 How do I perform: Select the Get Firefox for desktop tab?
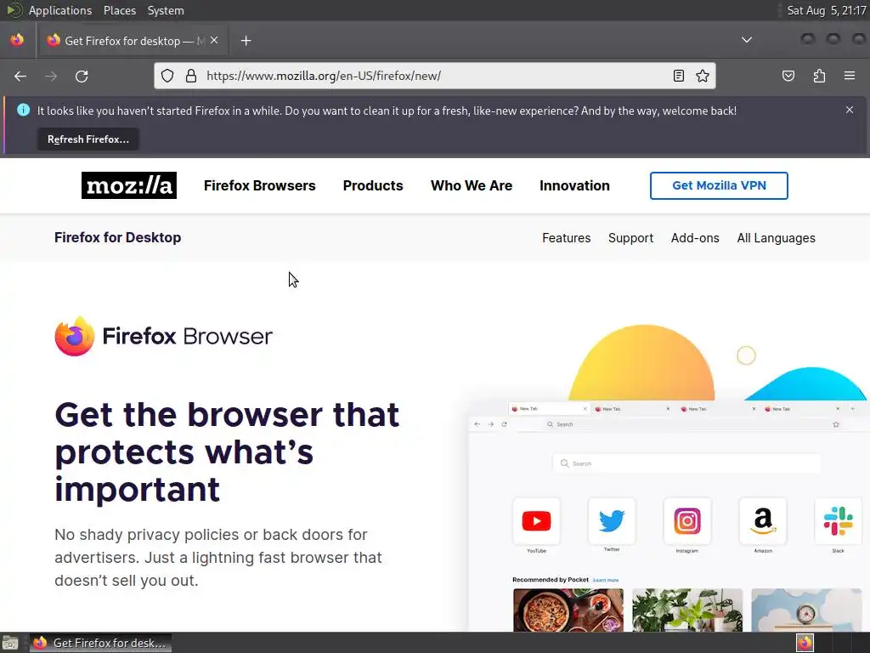pos(133,41)
